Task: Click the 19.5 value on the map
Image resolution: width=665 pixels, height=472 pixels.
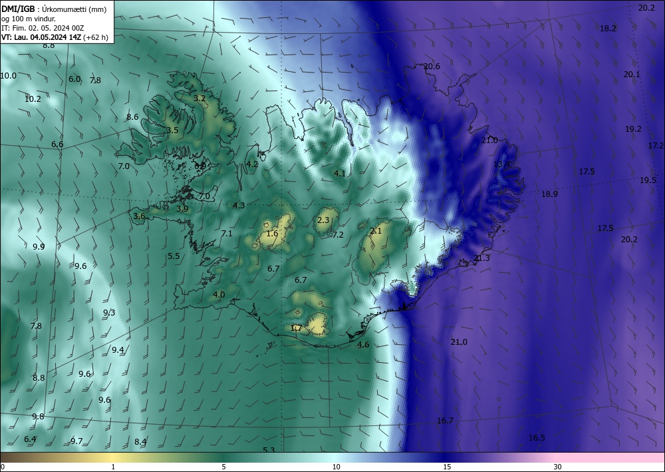Action: coord(648,180)
